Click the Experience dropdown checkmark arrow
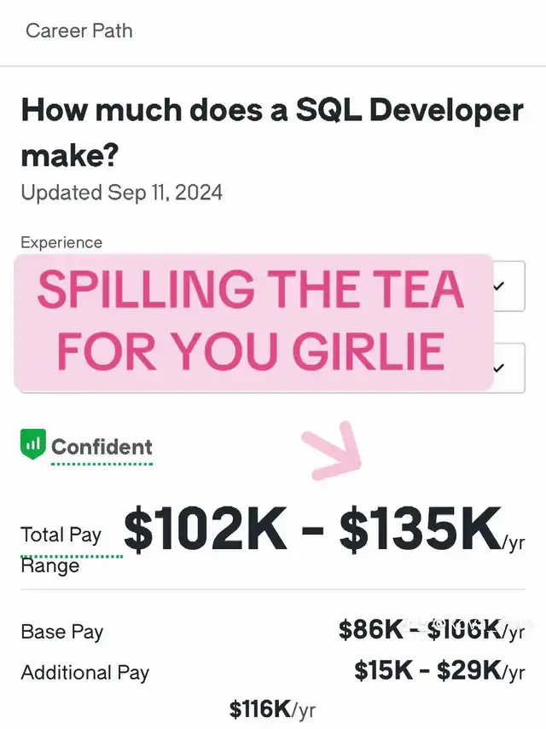Viewport: 546px width, 729px height. click(499, 286)
